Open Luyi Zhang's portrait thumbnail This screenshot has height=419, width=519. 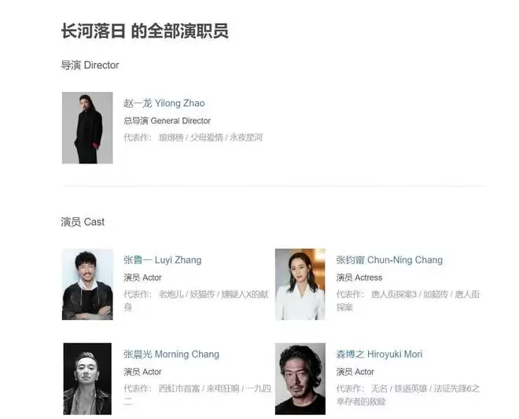87,285
